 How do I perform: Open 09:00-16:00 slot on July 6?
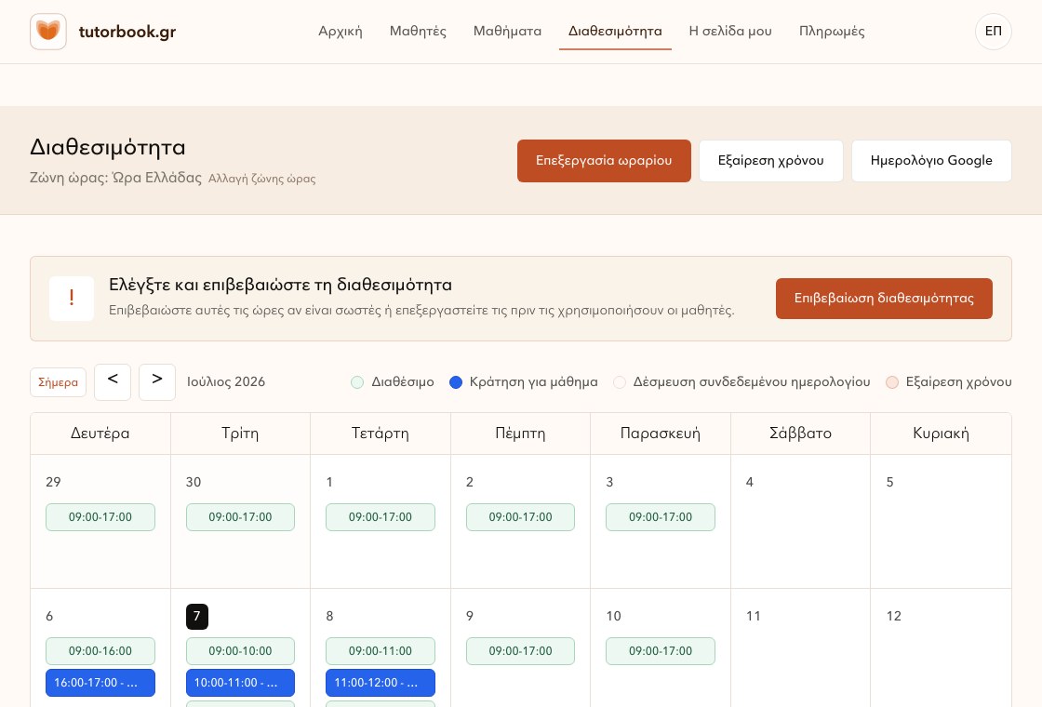(x=100, y=651)
